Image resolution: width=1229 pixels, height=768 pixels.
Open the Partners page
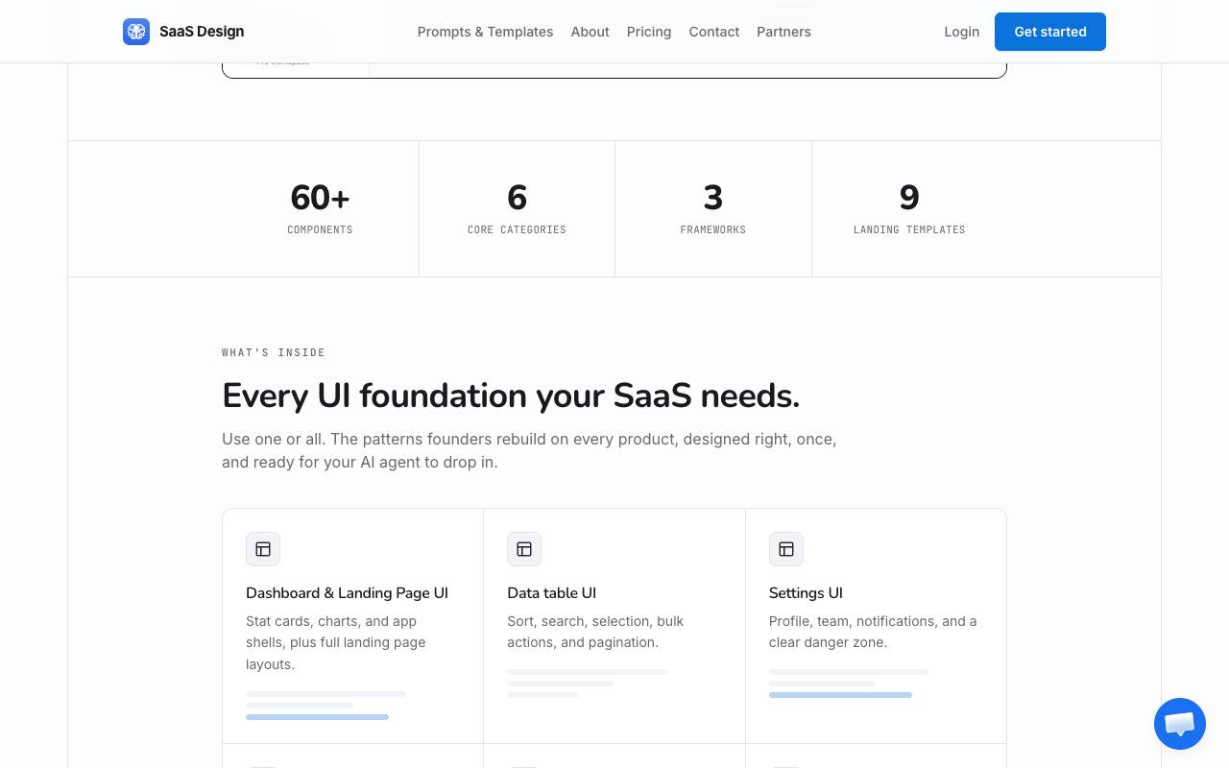783,32
